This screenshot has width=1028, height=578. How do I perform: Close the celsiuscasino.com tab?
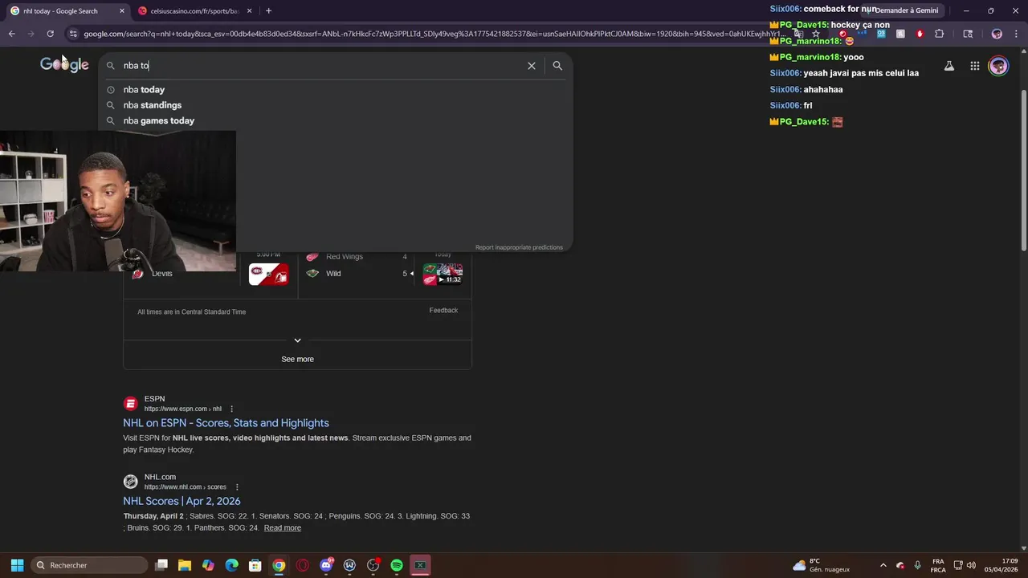click(x=249, y=11)
